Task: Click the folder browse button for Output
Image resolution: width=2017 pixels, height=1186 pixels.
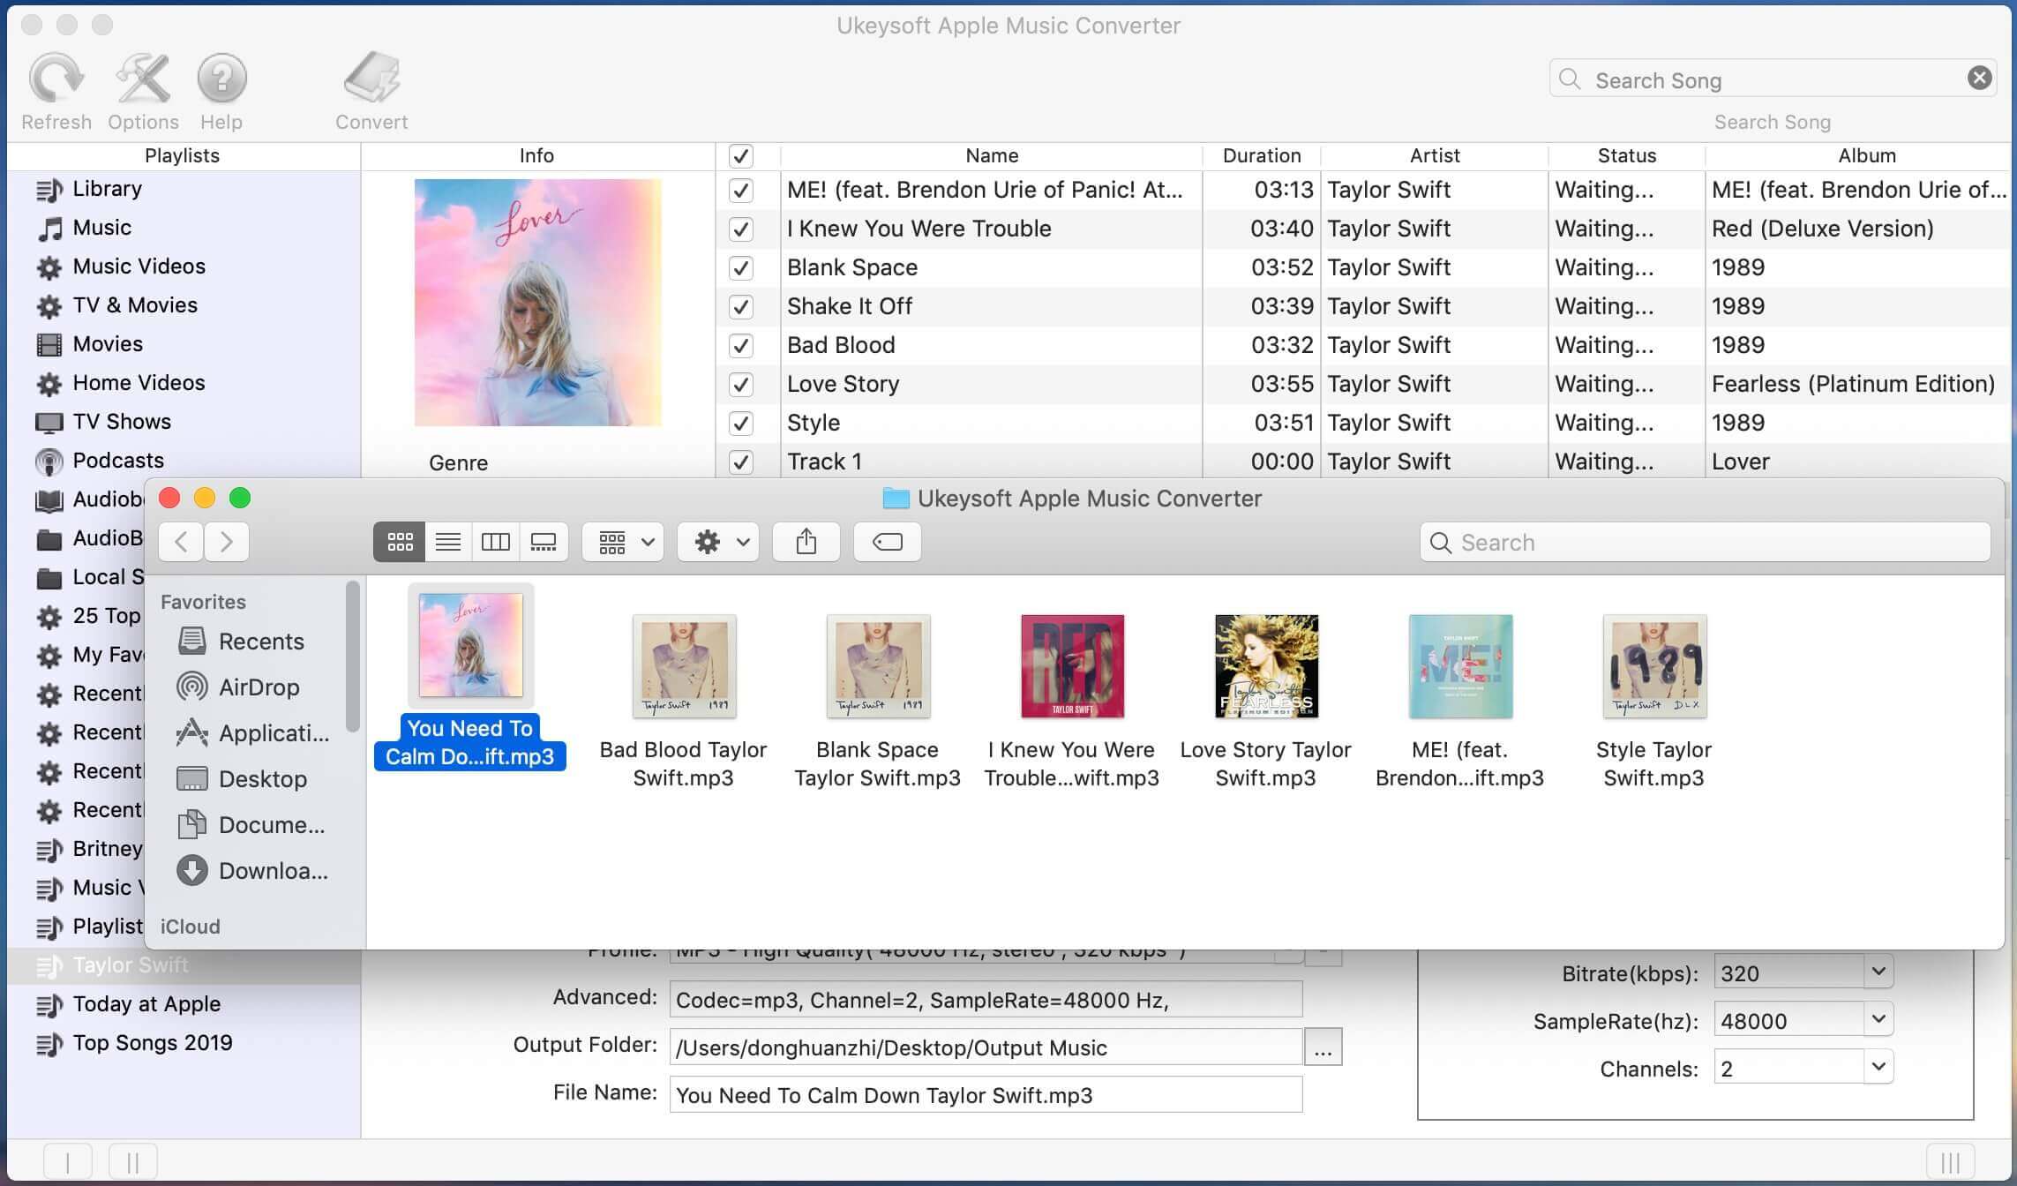Action: pos(1323,1045)
